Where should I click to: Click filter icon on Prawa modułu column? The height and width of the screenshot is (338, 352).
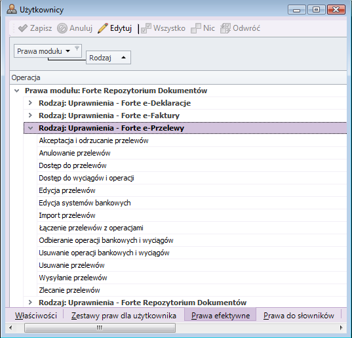point(77,48)
